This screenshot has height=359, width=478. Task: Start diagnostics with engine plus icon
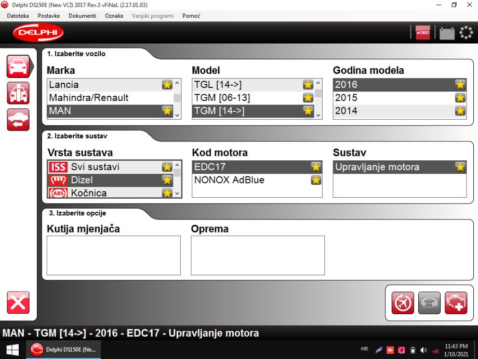pos(456,303)
